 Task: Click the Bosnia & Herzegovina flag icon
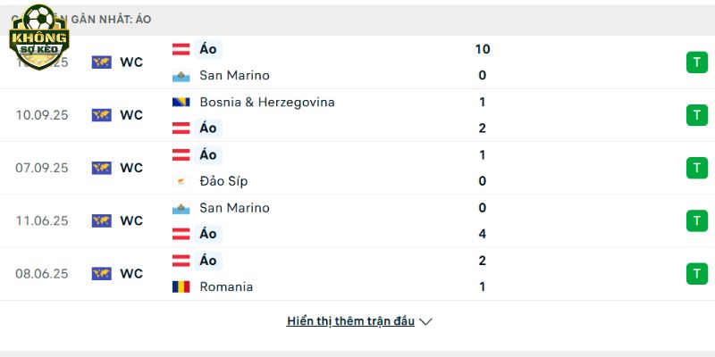[x=181, y=102]
